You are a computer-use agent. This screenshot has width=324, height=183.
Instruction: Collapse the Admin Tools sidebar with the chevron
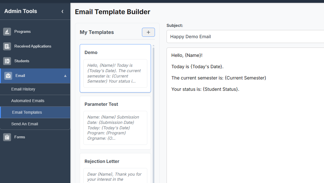coord(62,12)
